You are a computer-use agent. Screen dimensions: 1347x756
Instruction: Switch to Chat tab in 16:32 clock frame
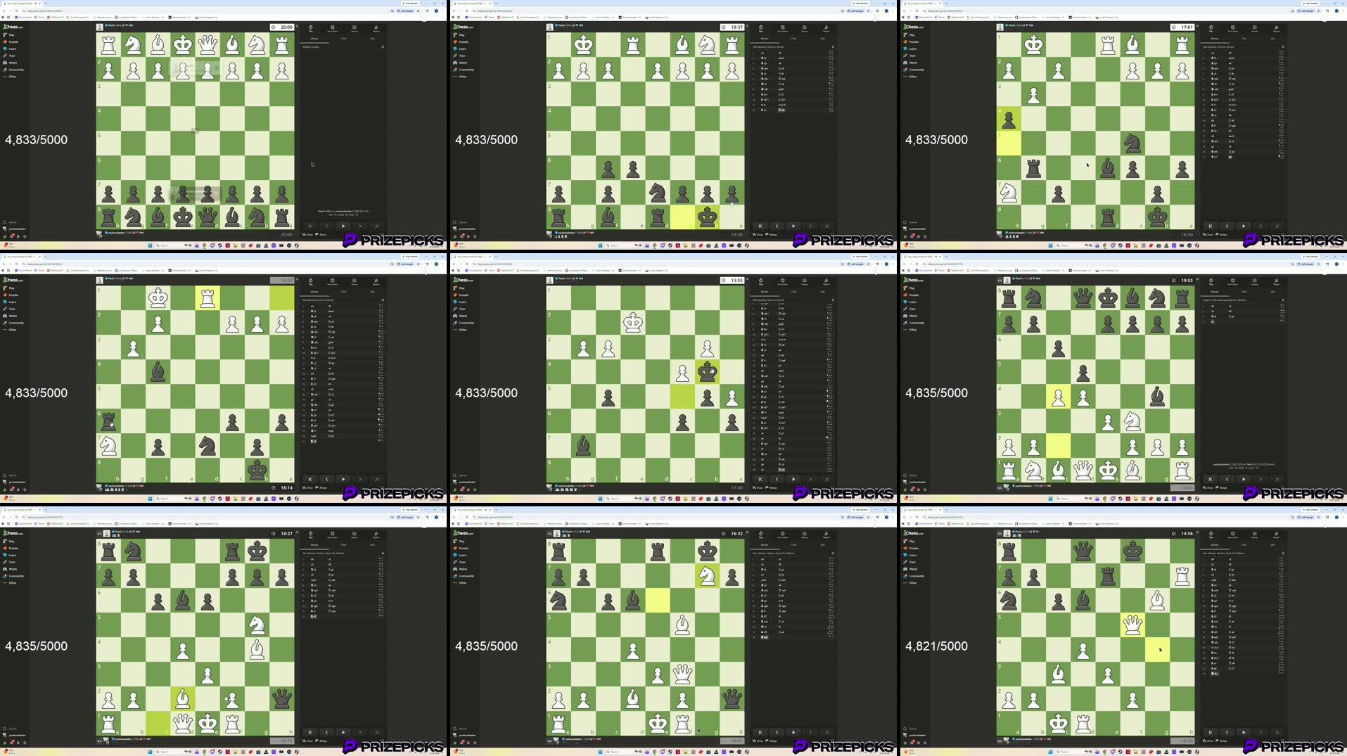(x=793, y=544)
